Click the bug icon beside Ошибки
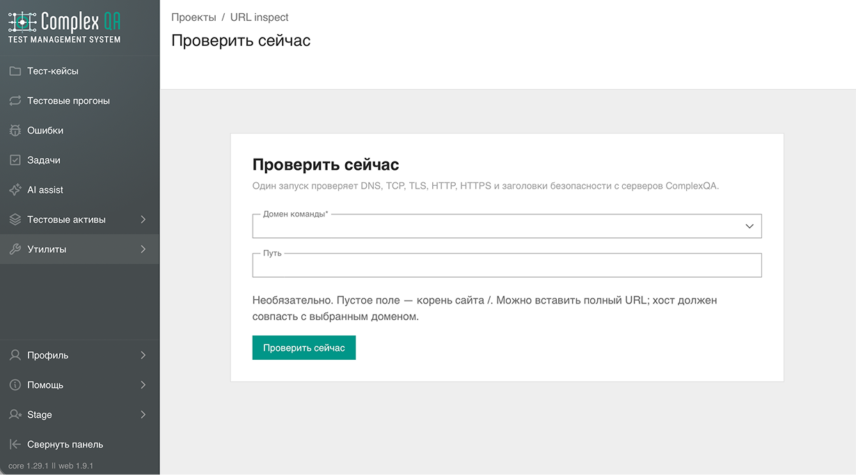This screenshot has width=856, height=476. (x=15, y=130)
